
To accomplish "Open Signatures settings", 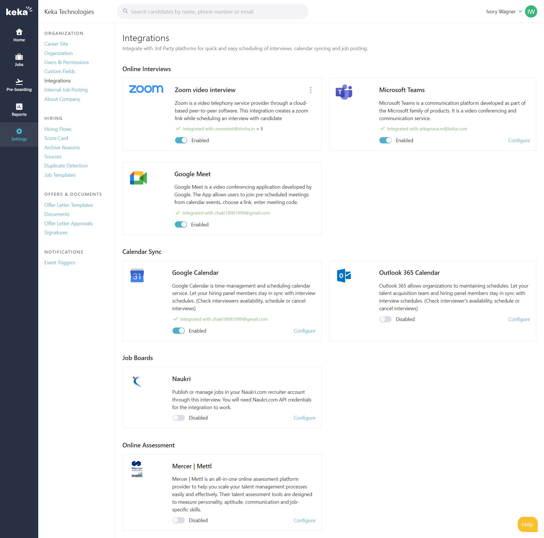I will (56, 233).
